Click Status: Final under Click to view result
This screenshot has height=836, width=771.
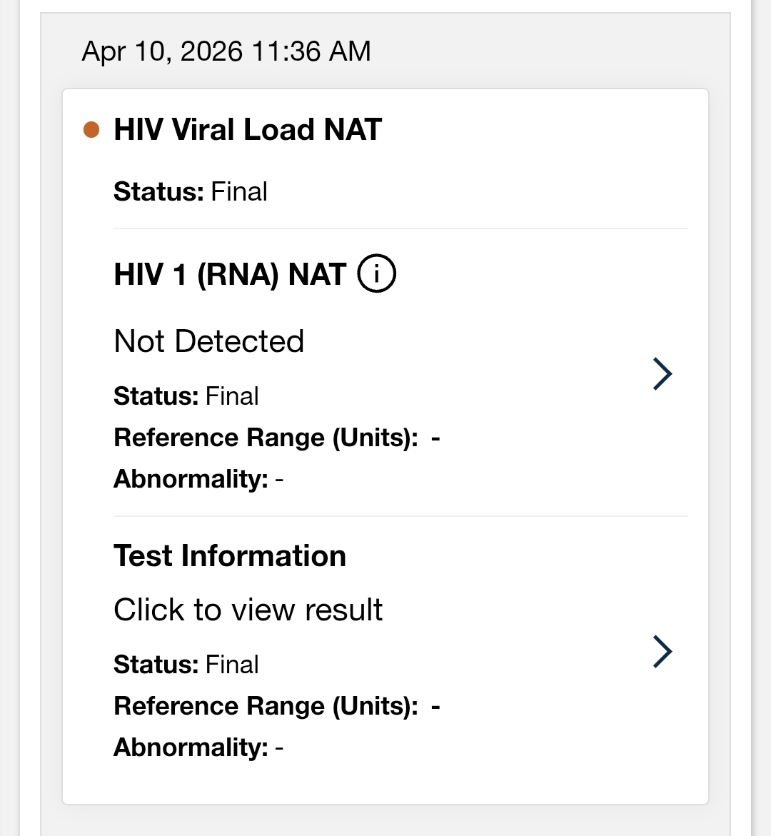point(186,665)
